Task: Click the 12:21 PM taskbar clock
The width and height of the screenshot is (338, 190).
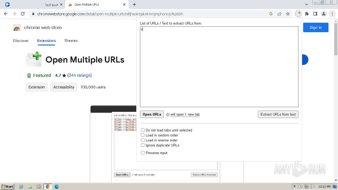Action: click(325, 187)
